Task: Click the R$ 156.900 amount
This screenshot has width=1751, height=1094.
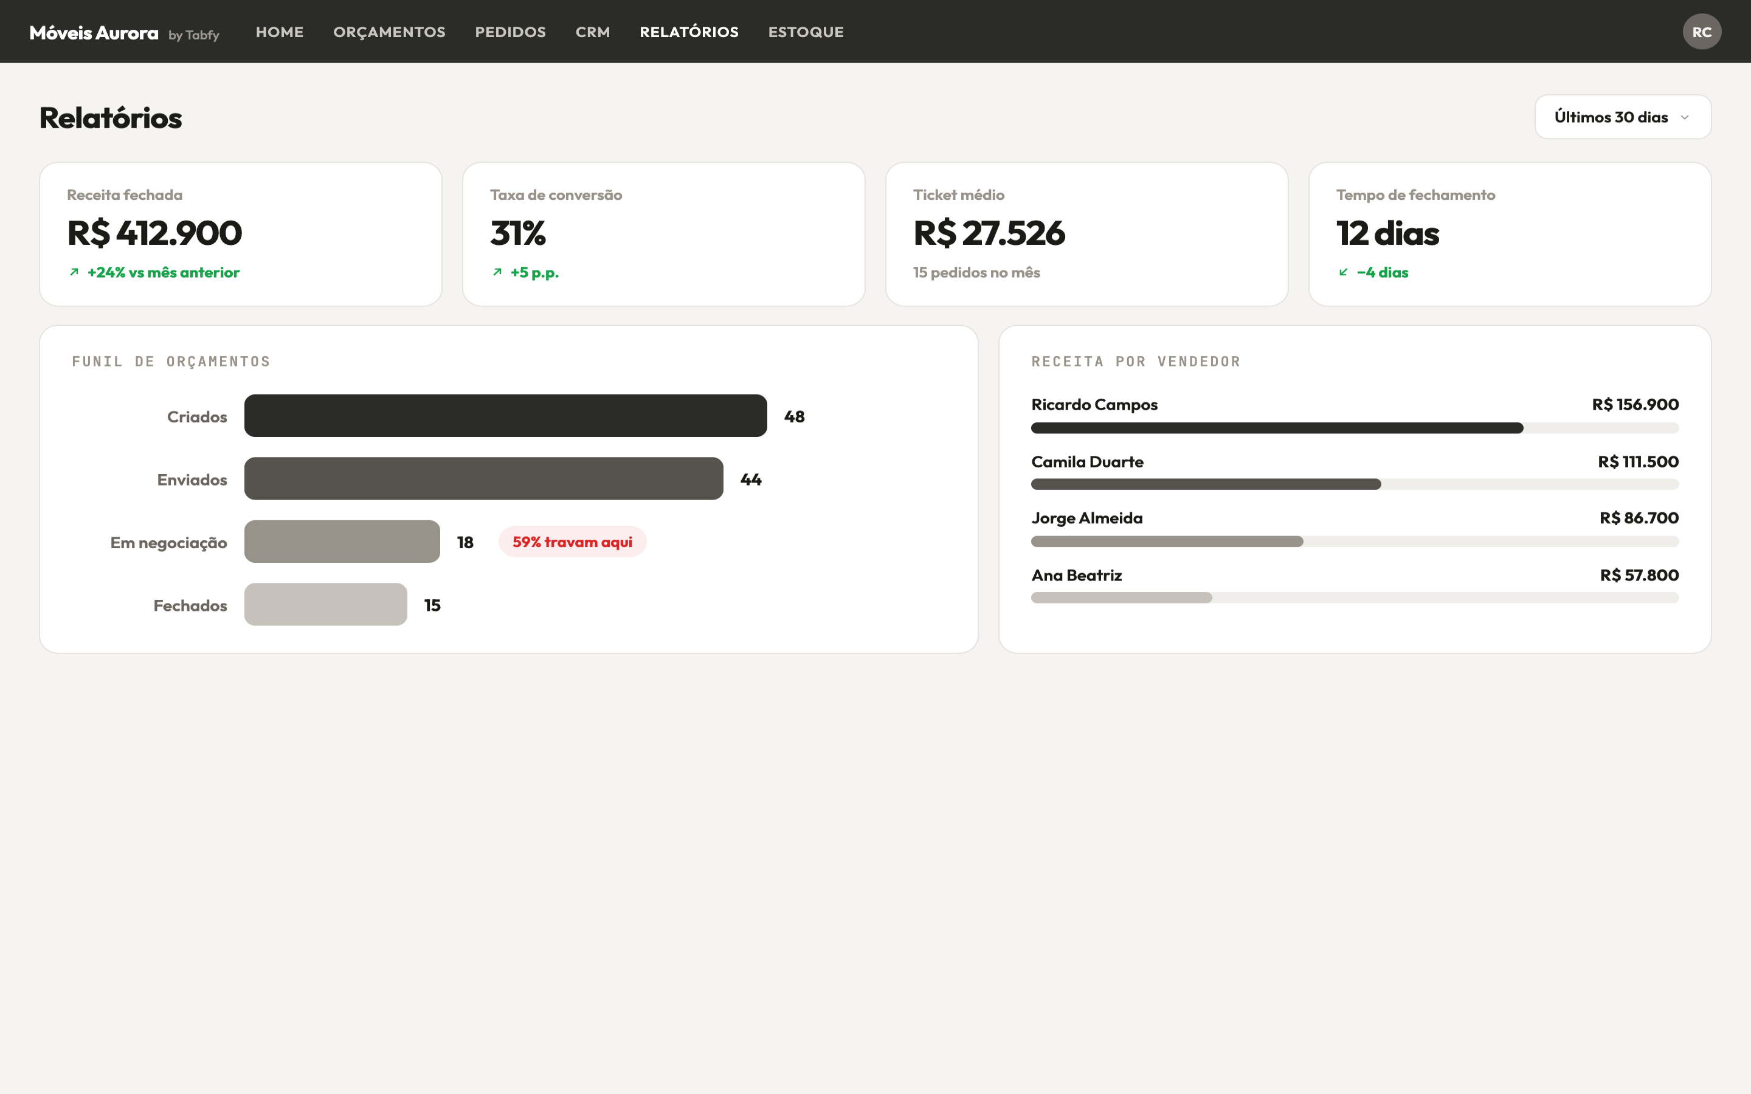Action: click(1635, 404)
